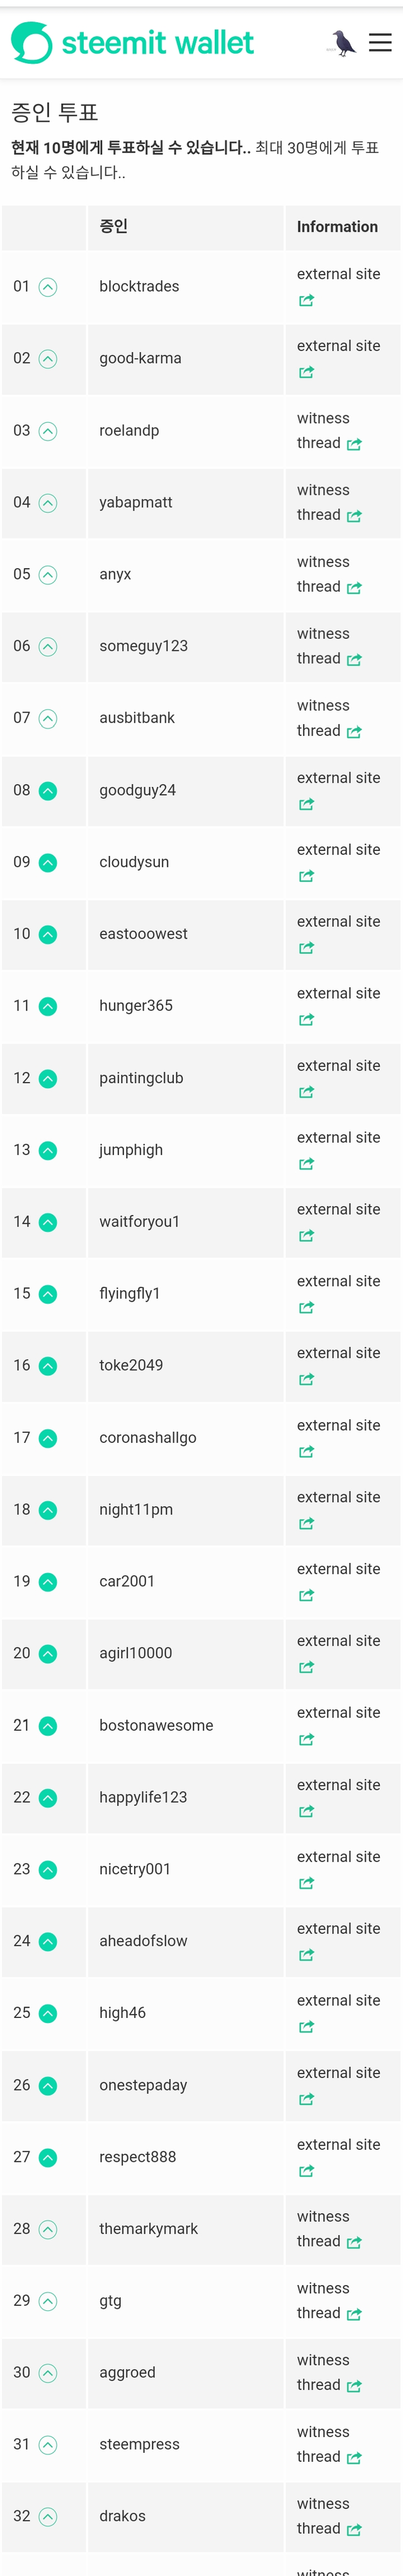
Task: Open roelandp witness thread icon
Action: click(354, 444)
